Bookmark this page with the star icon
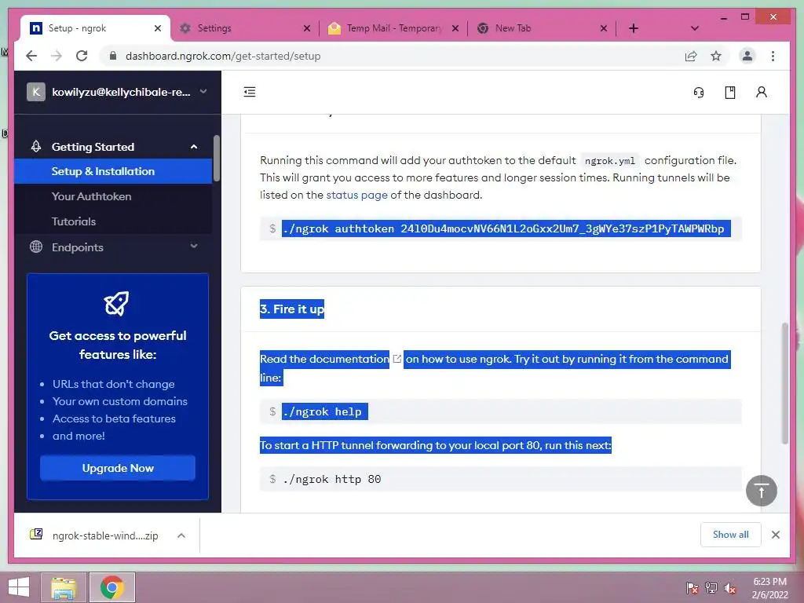Viewport: 804px width, 603px height. [x=716, y=56]
